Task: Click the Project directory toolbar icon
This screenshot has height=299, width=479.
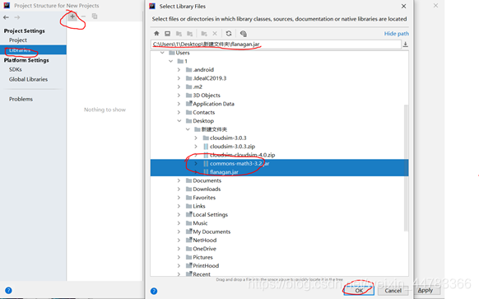Action: point(179,33)
